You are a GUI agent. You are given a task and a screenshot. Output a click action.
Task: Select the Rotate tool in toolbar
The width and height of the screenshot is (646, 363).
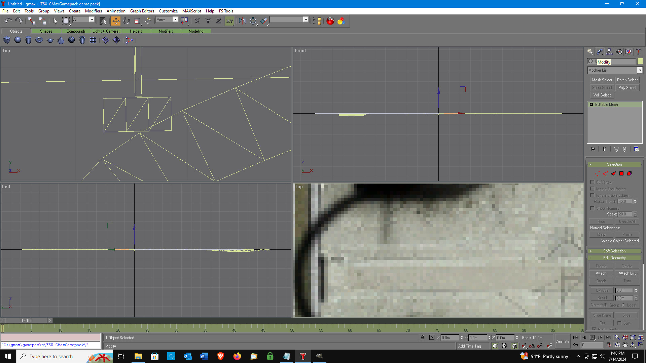click(127, 21)
